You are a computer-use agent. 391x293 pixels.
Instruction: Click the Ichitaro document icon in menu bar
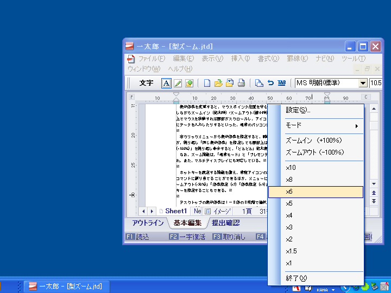pyautogui.click(x=131, y=59)
